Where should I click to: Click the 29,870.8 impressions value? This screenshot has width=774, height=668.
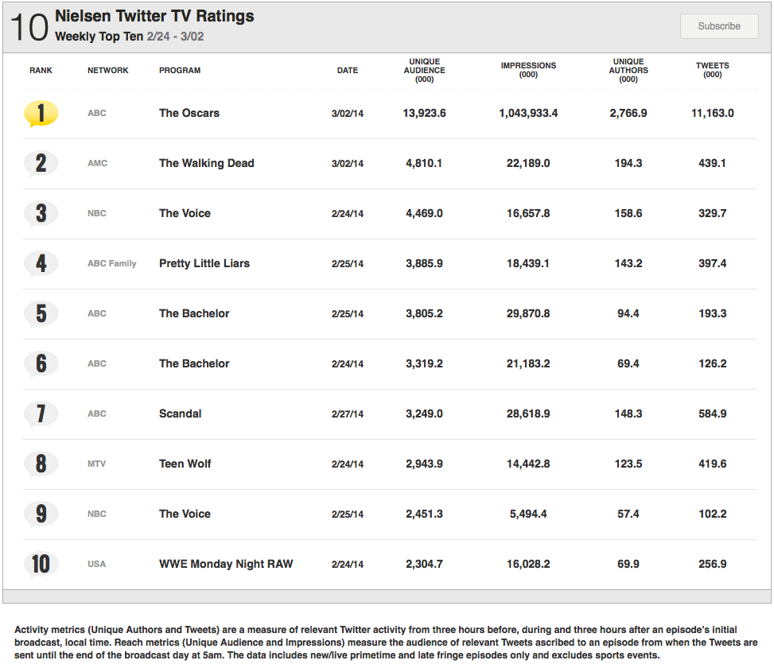coord(528,313)
